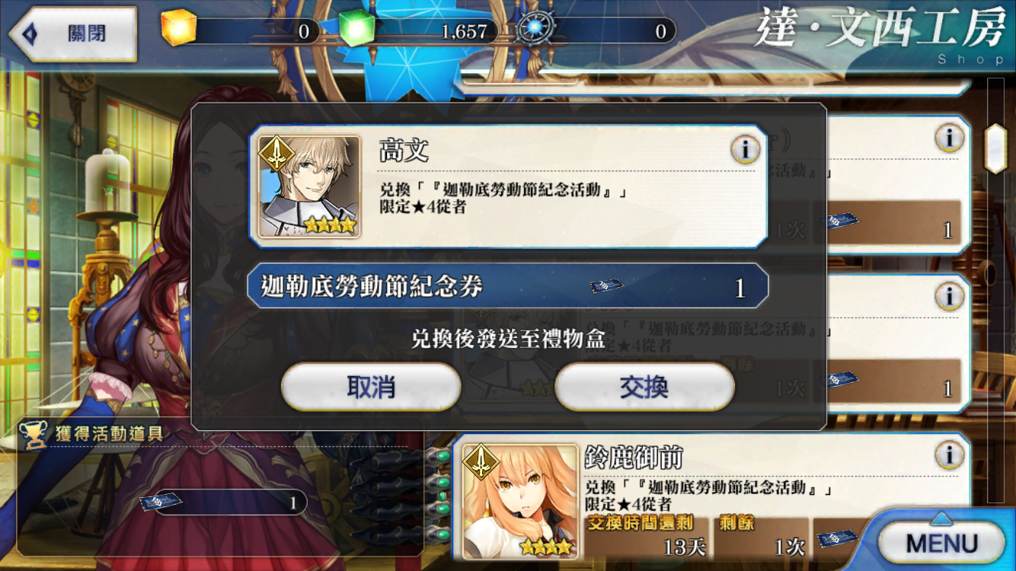
Task: Tap the yellow cube currency icon
Action: click(x=179, y=28)
